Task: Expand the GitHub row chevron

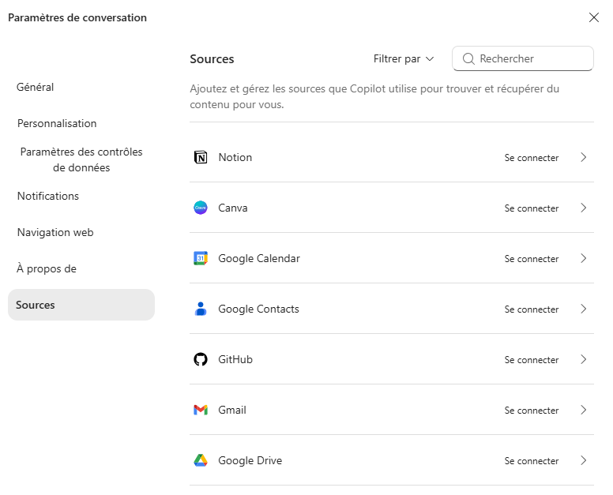Action: (584, 359)
